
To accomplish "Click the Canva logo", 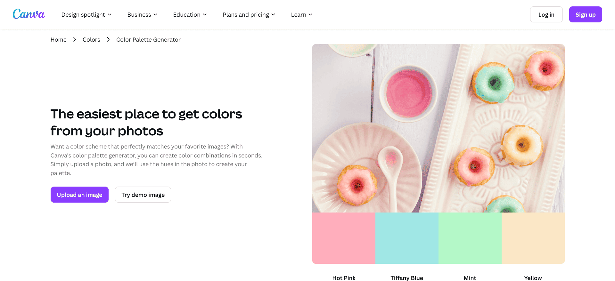I will 29,14.
